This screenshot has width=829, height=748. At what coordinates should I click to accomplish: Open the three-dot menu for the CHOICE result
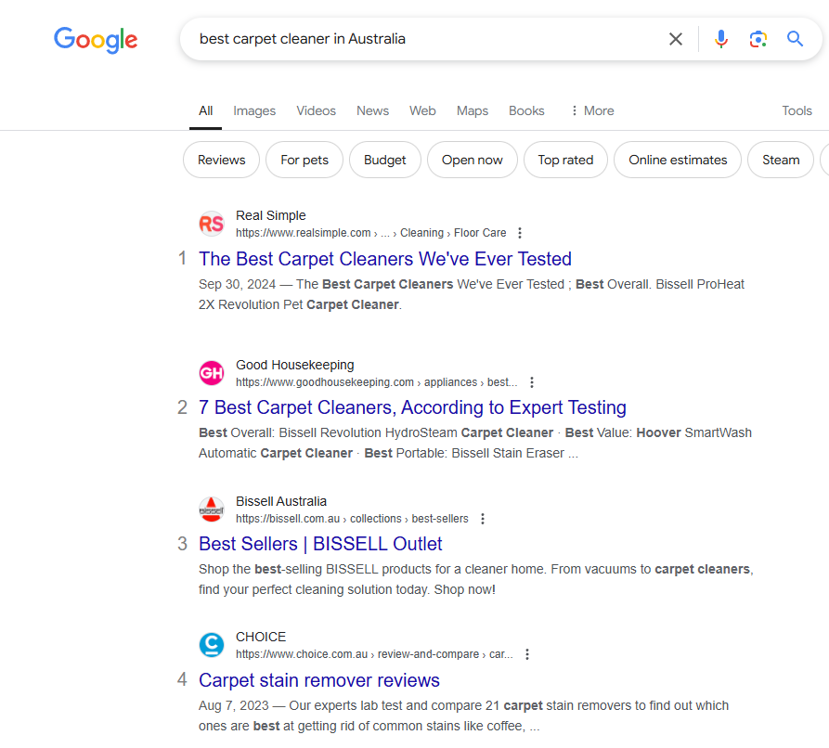[x=527, y=654]
